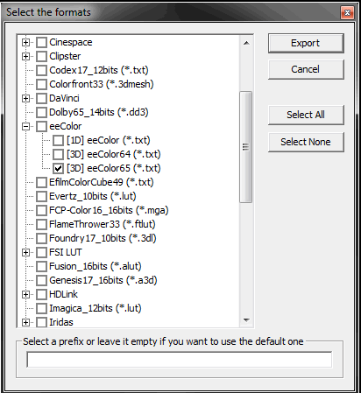Select Dolby65_14bits (*.dd3) text
Image resolution: width=361 pixels, height=393 pixels.
point(99,112)
